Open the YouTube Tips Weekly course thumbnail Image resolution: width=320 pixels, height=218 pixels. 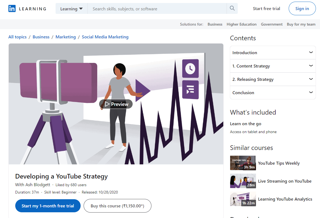coord(243,163)
